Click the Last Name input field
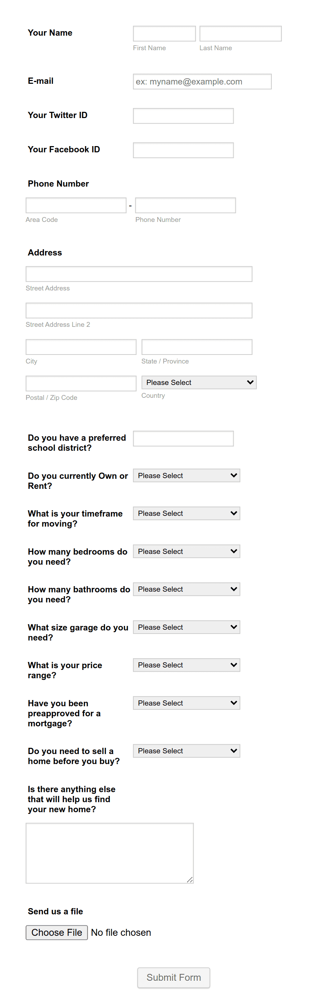The image size is (322, 1004). click(x=240, y=34)
